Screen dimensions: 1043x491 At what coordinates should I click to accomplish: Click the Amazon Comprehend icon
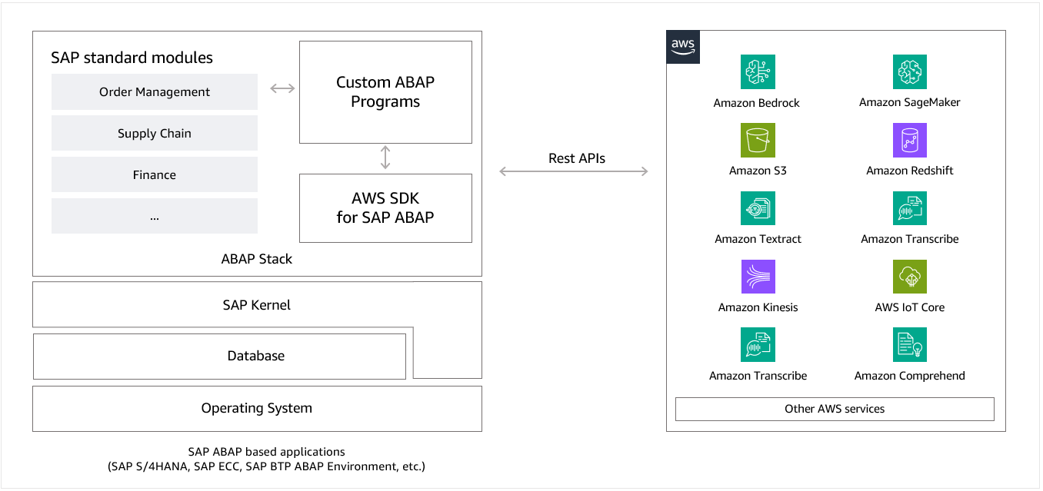pos(909,343)
